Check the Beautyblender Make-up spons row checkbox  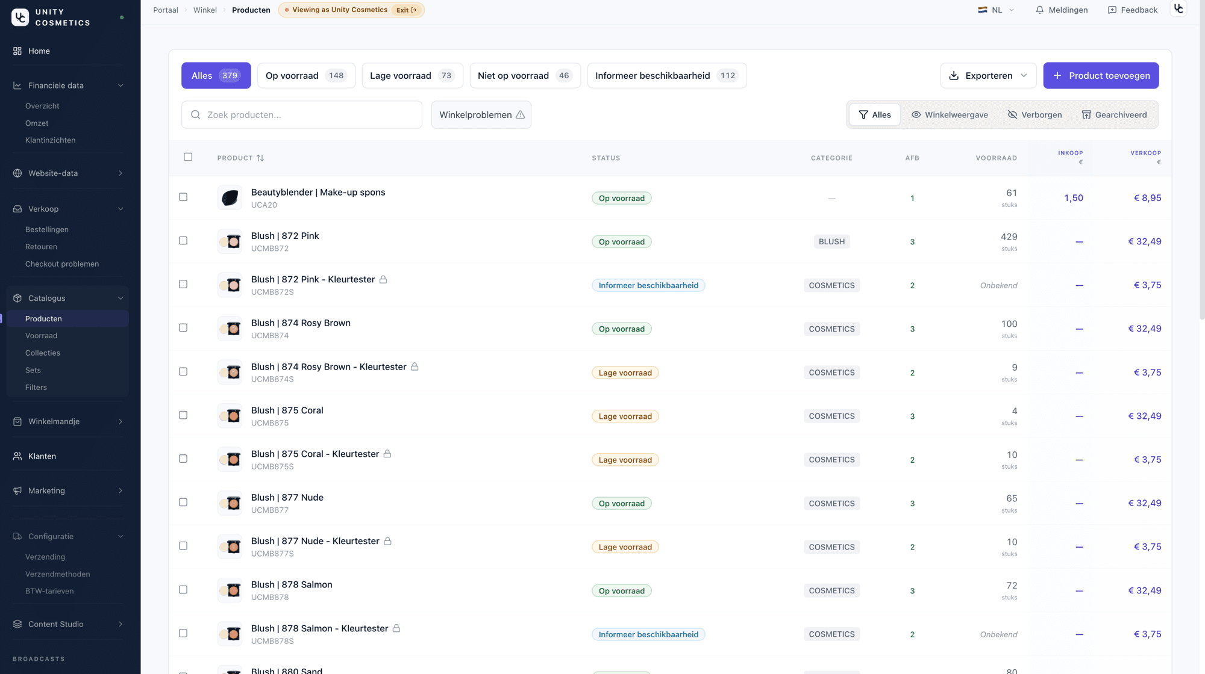(x=183, y=197)
